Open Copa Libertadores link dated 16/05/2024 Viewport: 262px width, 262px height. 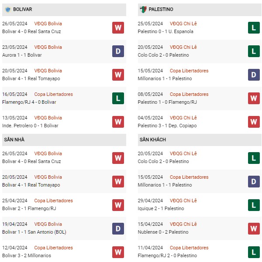53,95
